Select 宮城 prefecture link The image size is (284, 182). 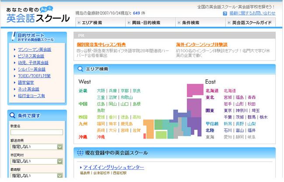click(228, 98)
